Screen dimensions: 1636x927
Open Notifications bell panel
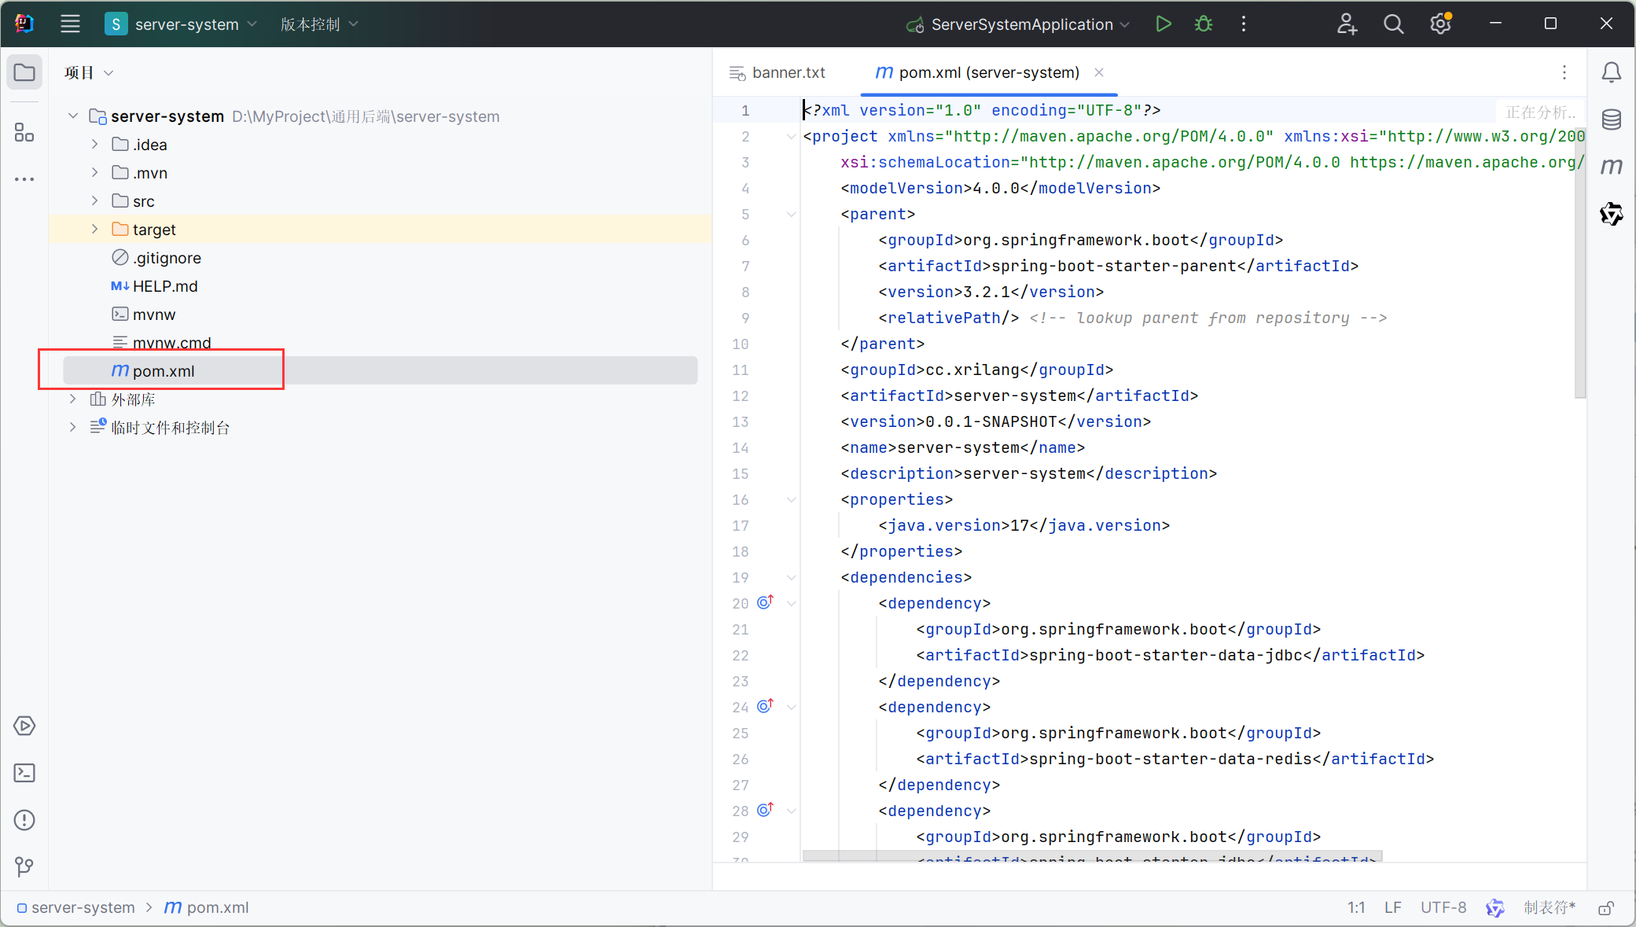[1612, 72]
